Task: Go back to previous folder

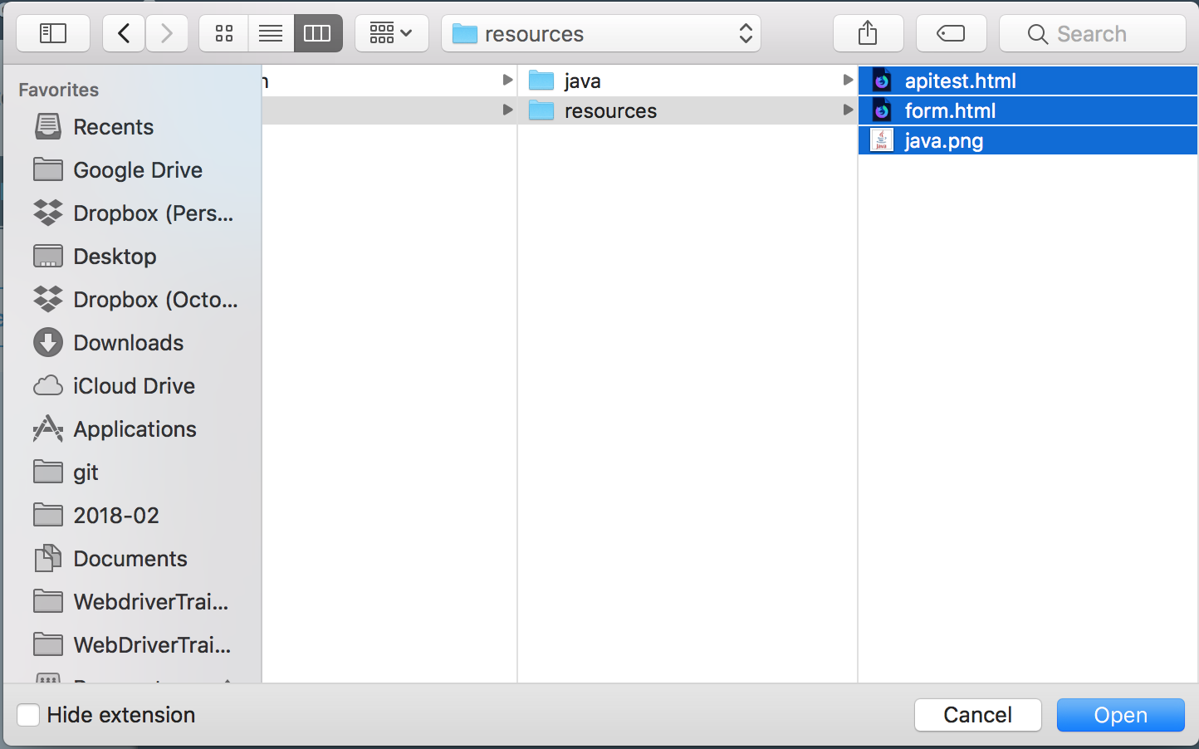Action: coord(124,33)
